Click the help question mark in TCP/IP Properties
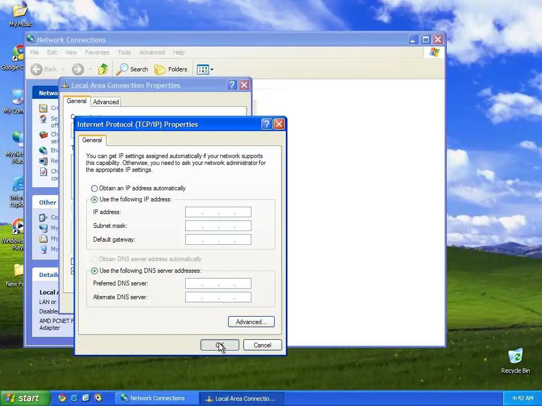The height and width of the screenshot is (406, 542). pyautogui.click(x=267, y=124)
